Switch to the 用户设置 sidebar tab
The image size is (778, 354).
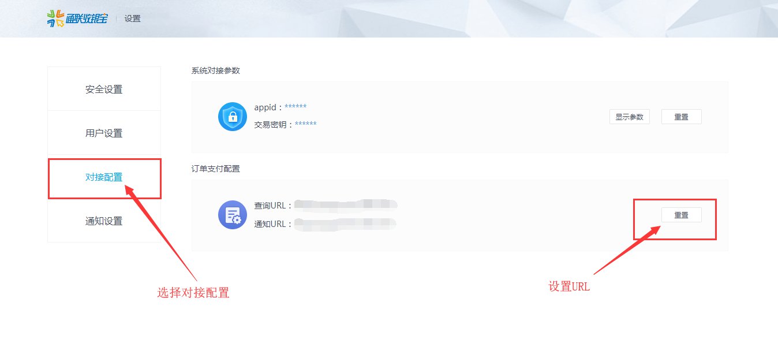104,133
